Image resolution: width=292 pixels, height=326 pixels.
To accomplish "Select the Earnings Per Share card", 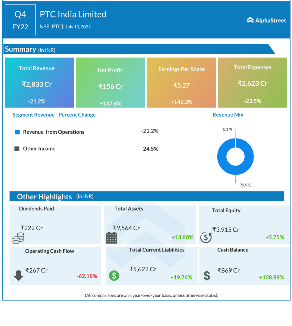I will (181, 83).
